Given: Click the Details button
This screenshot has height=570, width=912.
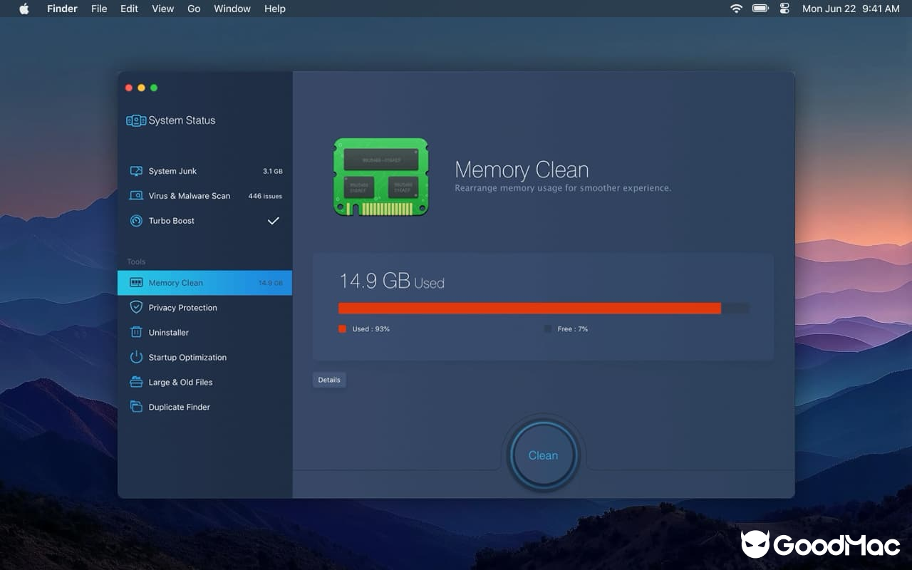Looking at the screenshot, I should click(x=329, y=380).
